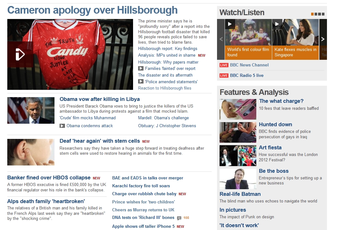Click Hunted down feature thumbnail

[238, 132]
